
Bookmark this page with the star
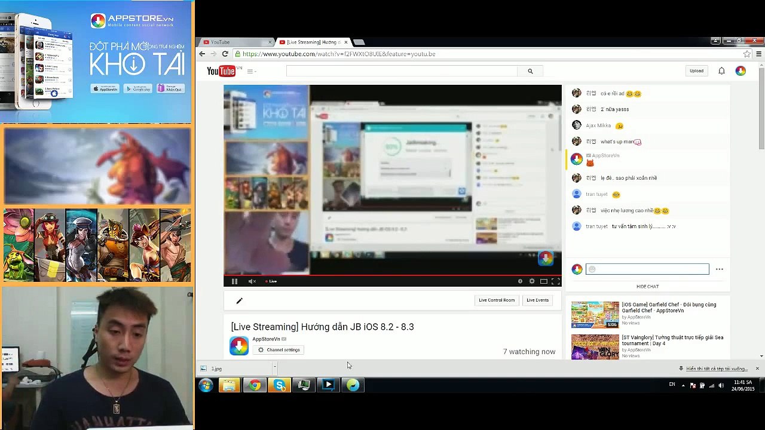(746, 54)
